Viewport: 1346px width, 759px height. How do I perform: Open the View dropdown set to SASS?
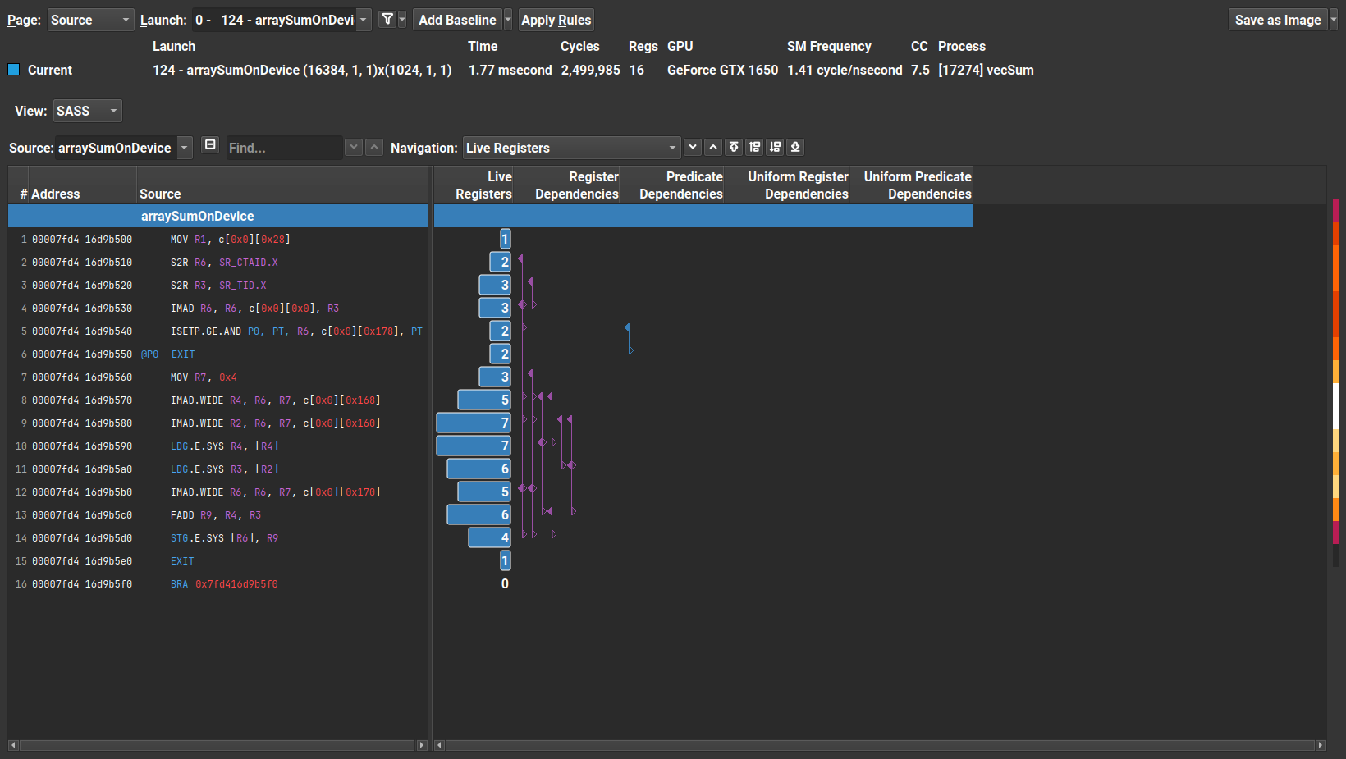pyautogui.click(x=88, y=111)
